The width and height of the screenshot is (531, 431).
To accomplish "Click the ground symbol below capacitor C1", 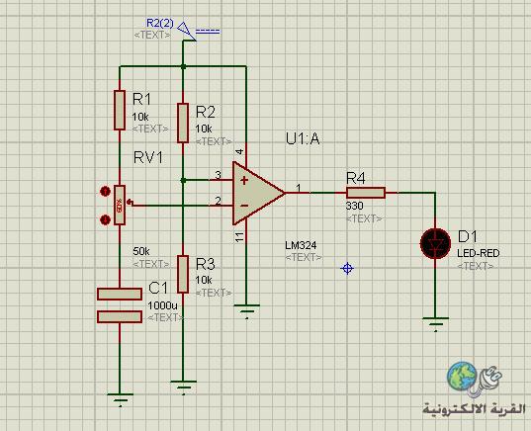I will [x=120, y=399].
